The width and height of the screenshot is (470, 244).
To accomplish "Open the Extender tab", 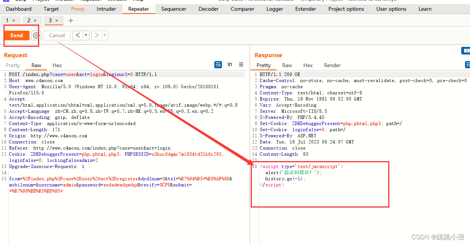I will pos(306,9).
